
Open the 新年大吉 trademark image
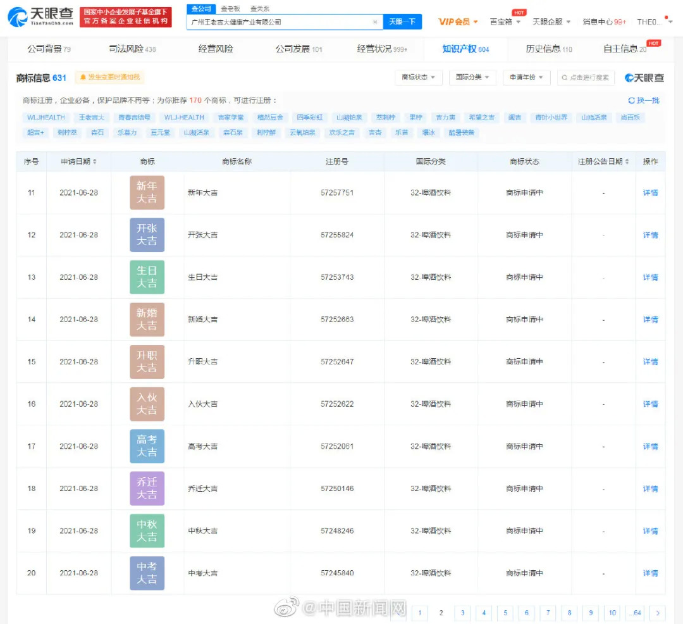(x=147, y=192)
